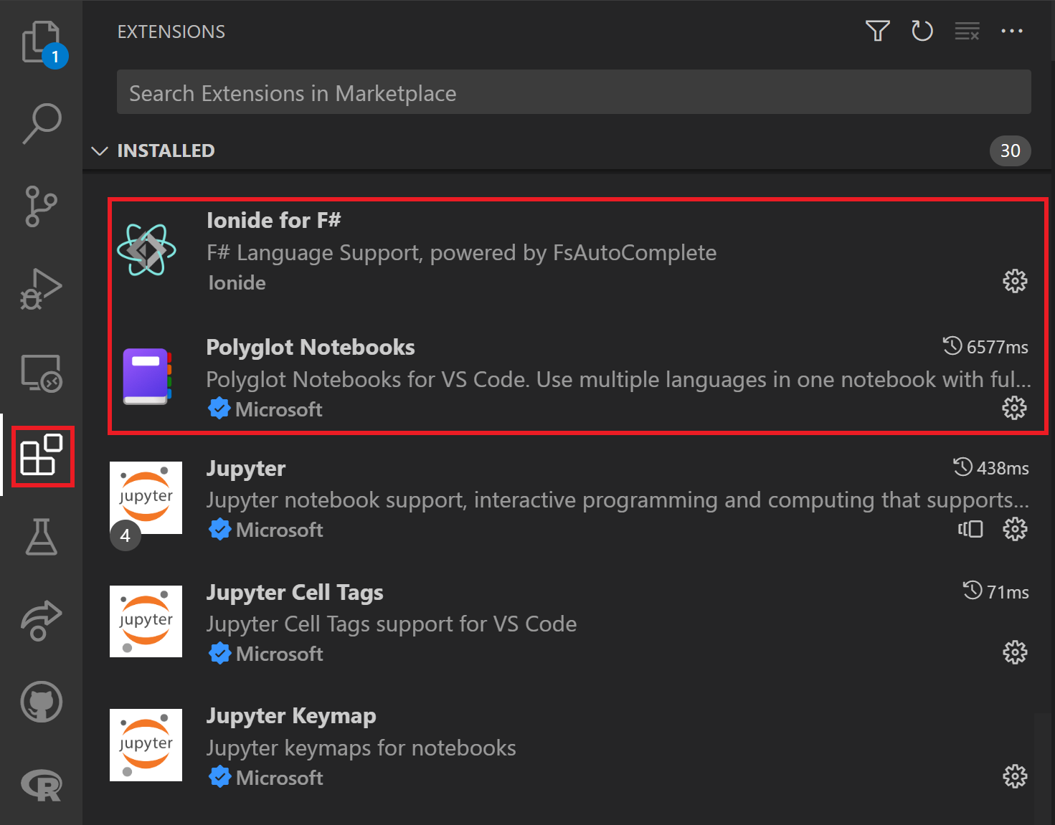Click Jupyter's 438ms activation time
The image size is (1055, 825).
[990, 468]
